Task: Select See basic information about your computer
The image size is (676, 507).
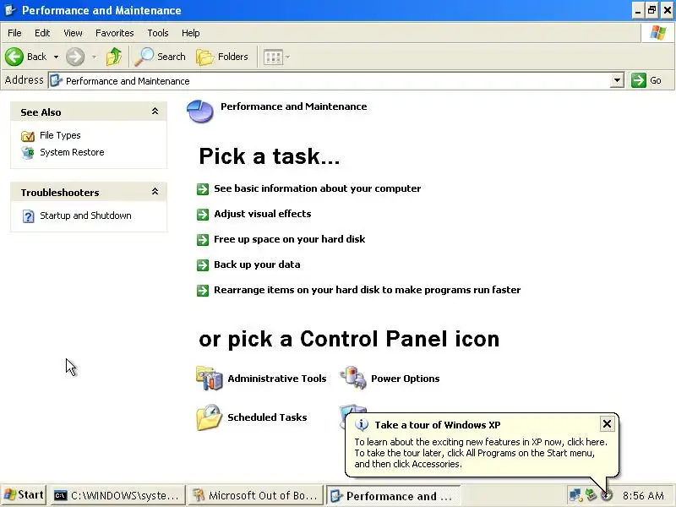Action: tap(318, 188)
